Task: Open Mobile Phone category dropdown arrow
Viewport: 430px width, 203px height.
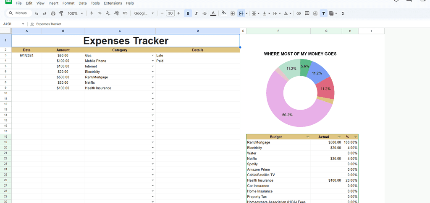Action: (153, 61)
